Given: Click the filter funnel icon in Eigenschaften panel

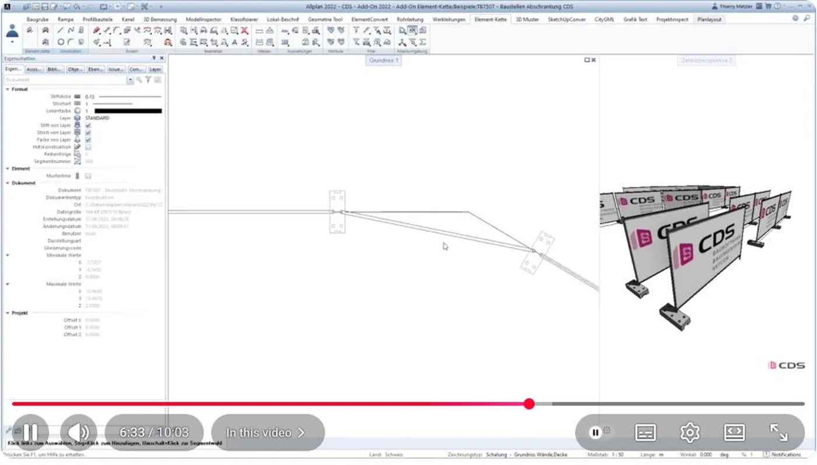Looking at the screenshot, I should [148, 80].
